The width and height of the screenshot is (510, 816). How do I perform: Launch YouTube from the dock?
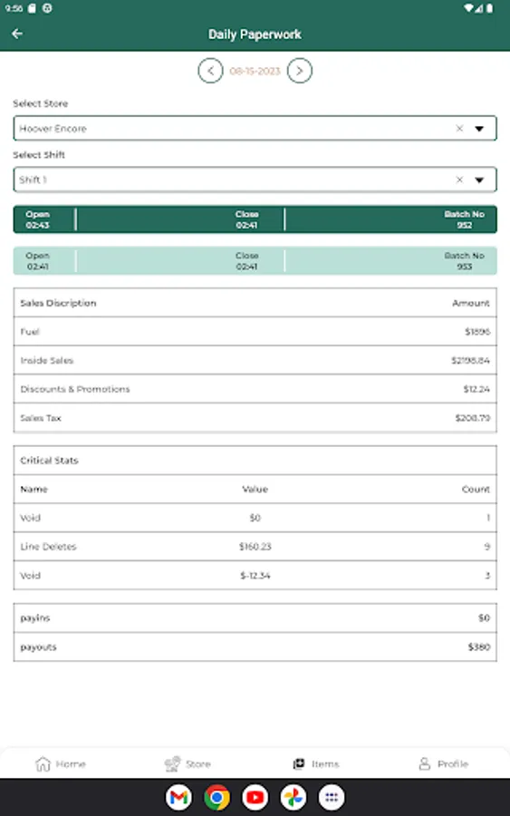tap(255, 797)
